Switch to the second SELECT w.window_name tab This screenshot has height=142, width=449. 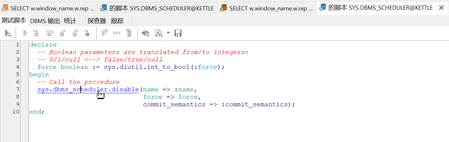point(267,8)
